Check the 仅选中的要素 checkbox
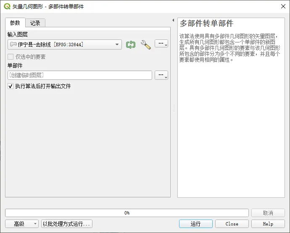 11,57
